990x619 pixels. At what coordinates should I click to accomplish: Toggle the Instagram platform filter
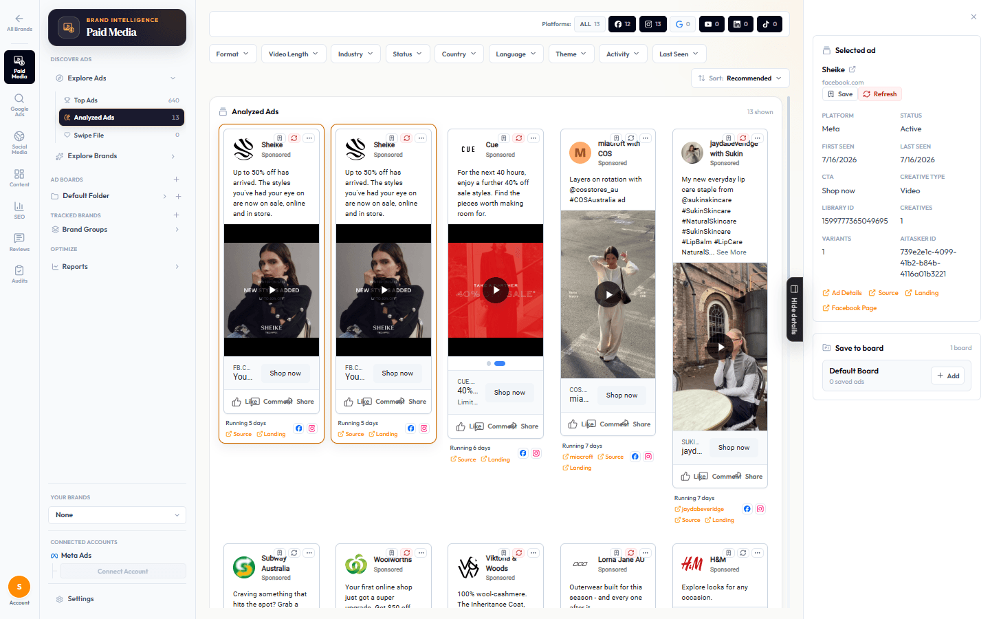coord(653,24)
